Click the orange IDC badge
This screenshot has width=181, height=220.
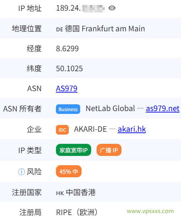62,130
